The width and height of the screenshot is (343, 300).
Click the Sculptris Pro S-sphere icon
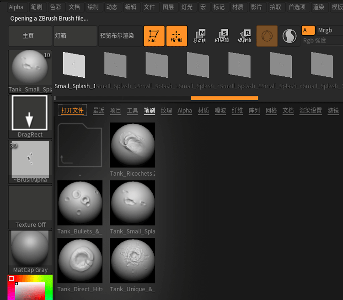coord(289,36)
